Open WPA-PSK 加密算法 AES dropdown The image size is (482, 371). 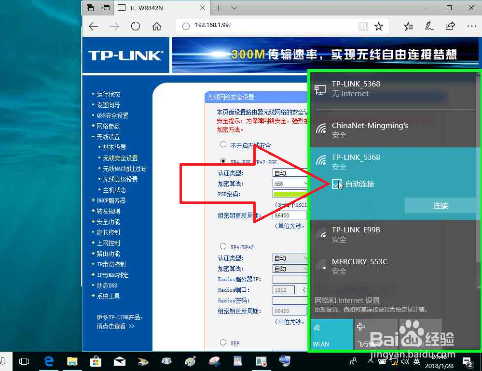290,184
